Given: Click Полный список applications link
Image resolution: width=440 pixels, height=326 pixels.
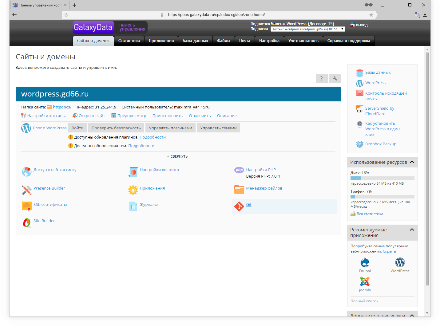Looking at the screenshot, I should [364, 301].
